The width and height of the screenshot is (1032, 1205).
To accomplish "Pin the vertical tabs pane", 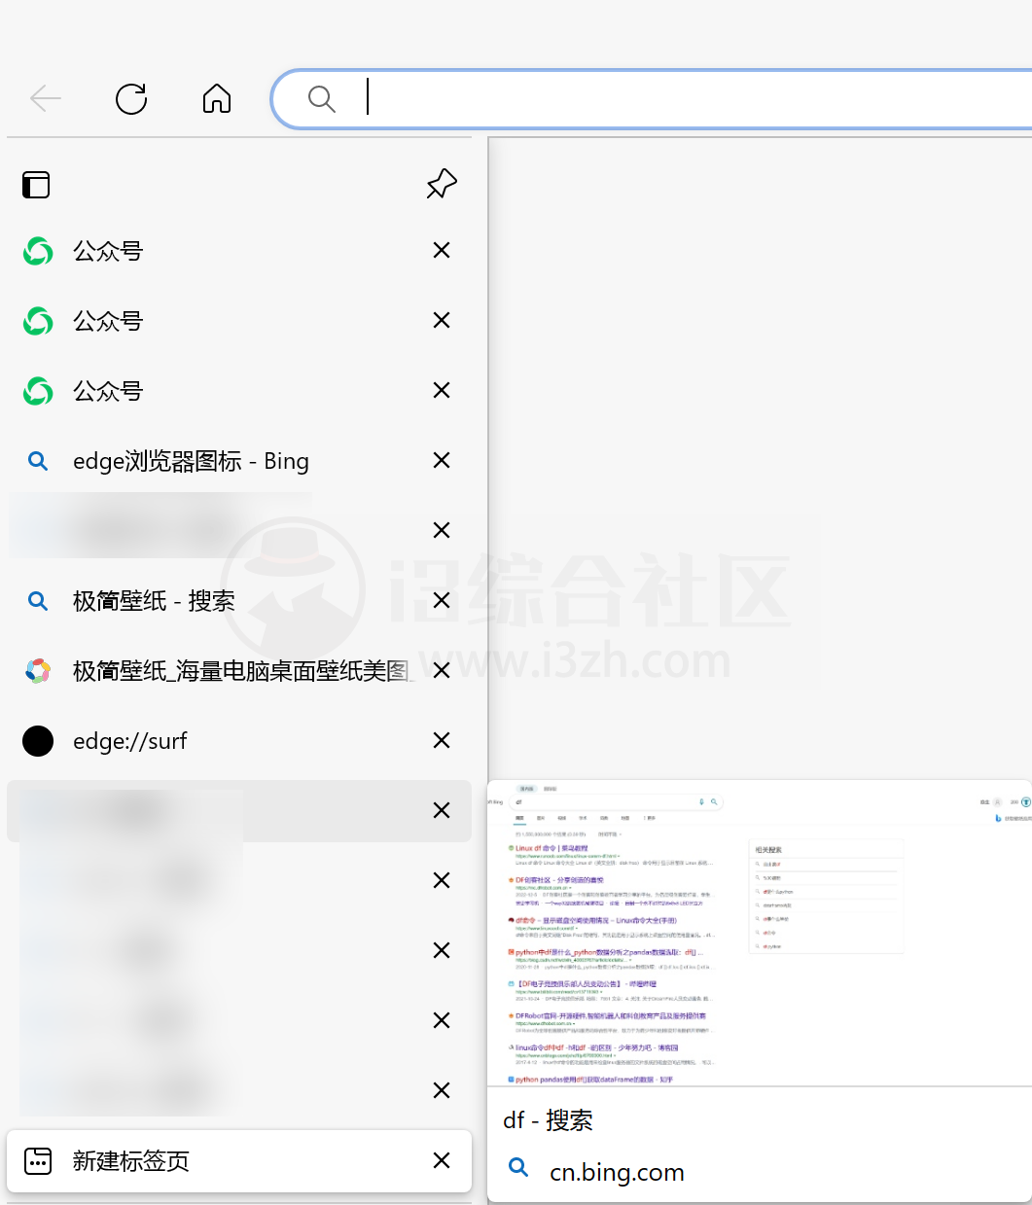I will click(442, 183).
